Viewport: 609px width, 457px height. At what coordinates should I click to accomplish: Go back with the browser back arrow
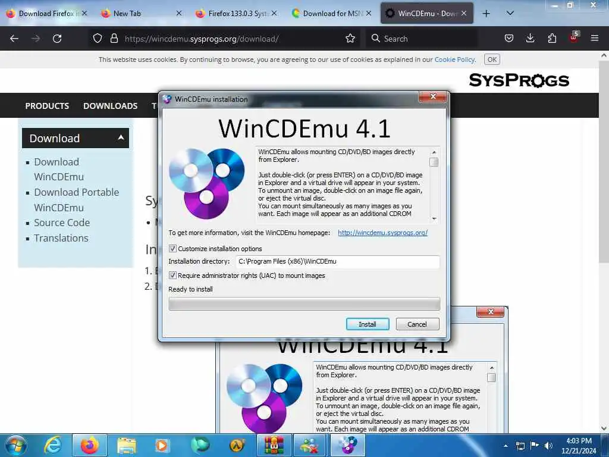coord(14,39)
